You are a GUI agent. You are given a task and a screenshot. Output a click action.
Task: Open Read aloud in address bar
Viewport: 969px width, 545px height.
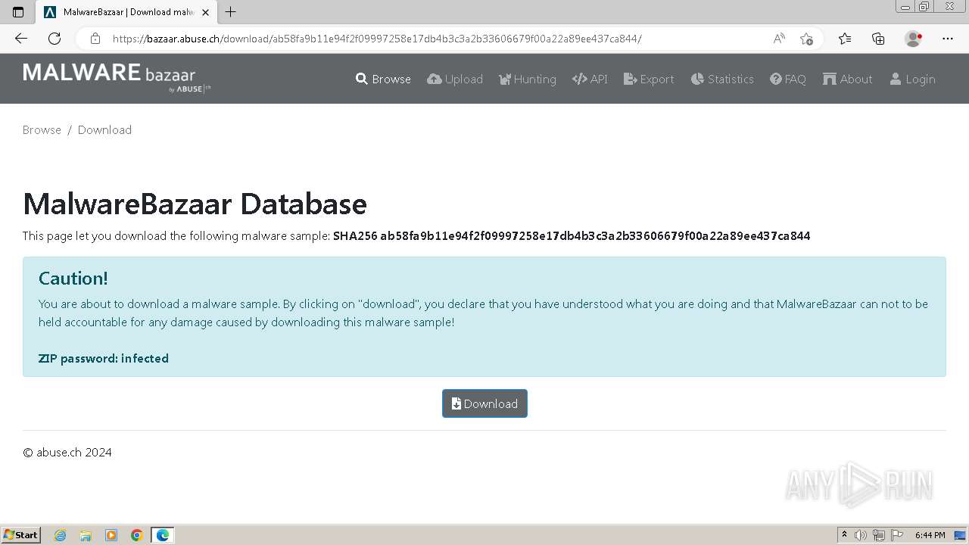coord(779,39)
